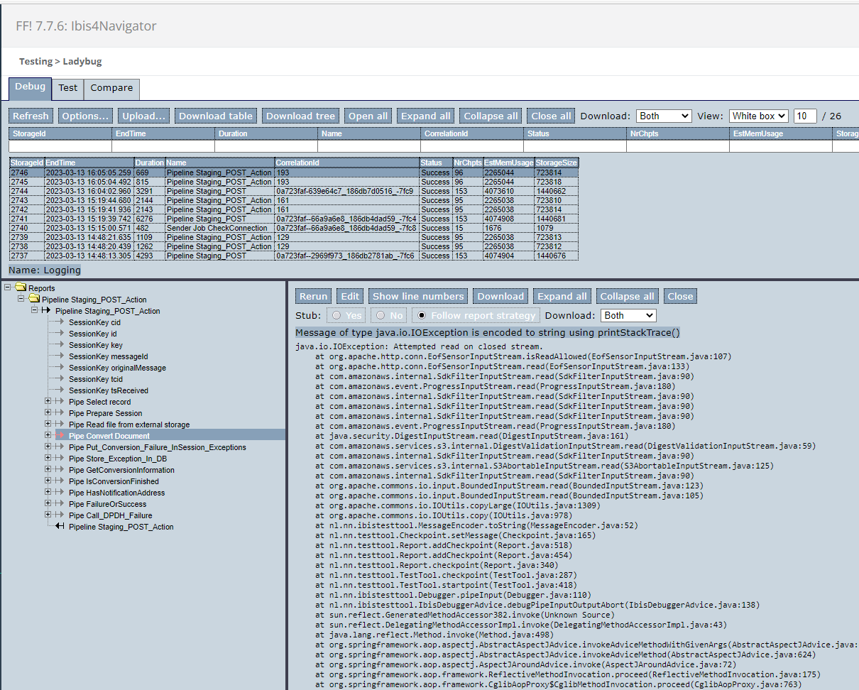Click the Open all button
The image size is (859, 690).
coord(368,116)
